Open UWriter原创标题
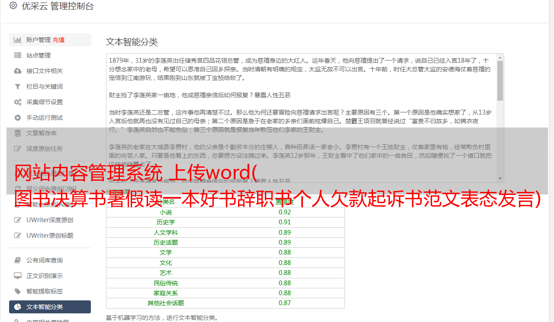 tap(50, 236)
